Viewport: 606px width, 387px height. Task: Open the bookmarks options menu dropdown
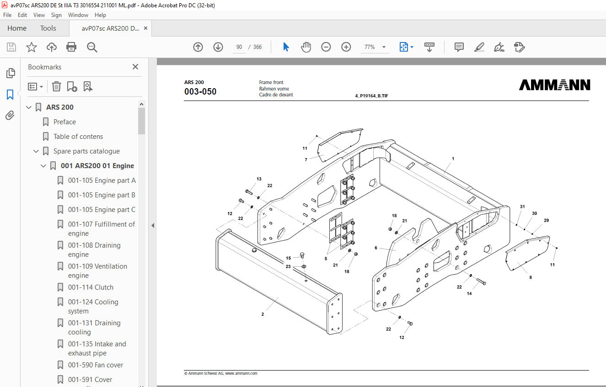click(x=36, y=86)
